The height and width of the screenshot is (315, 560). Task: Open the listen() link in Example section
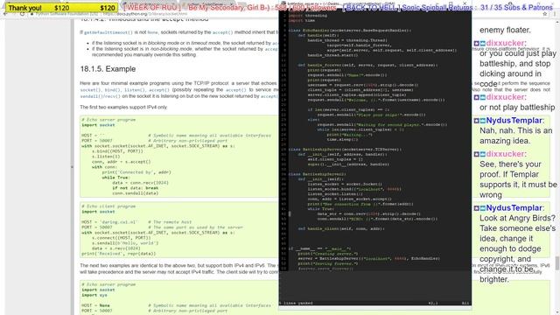click(134, 90)
